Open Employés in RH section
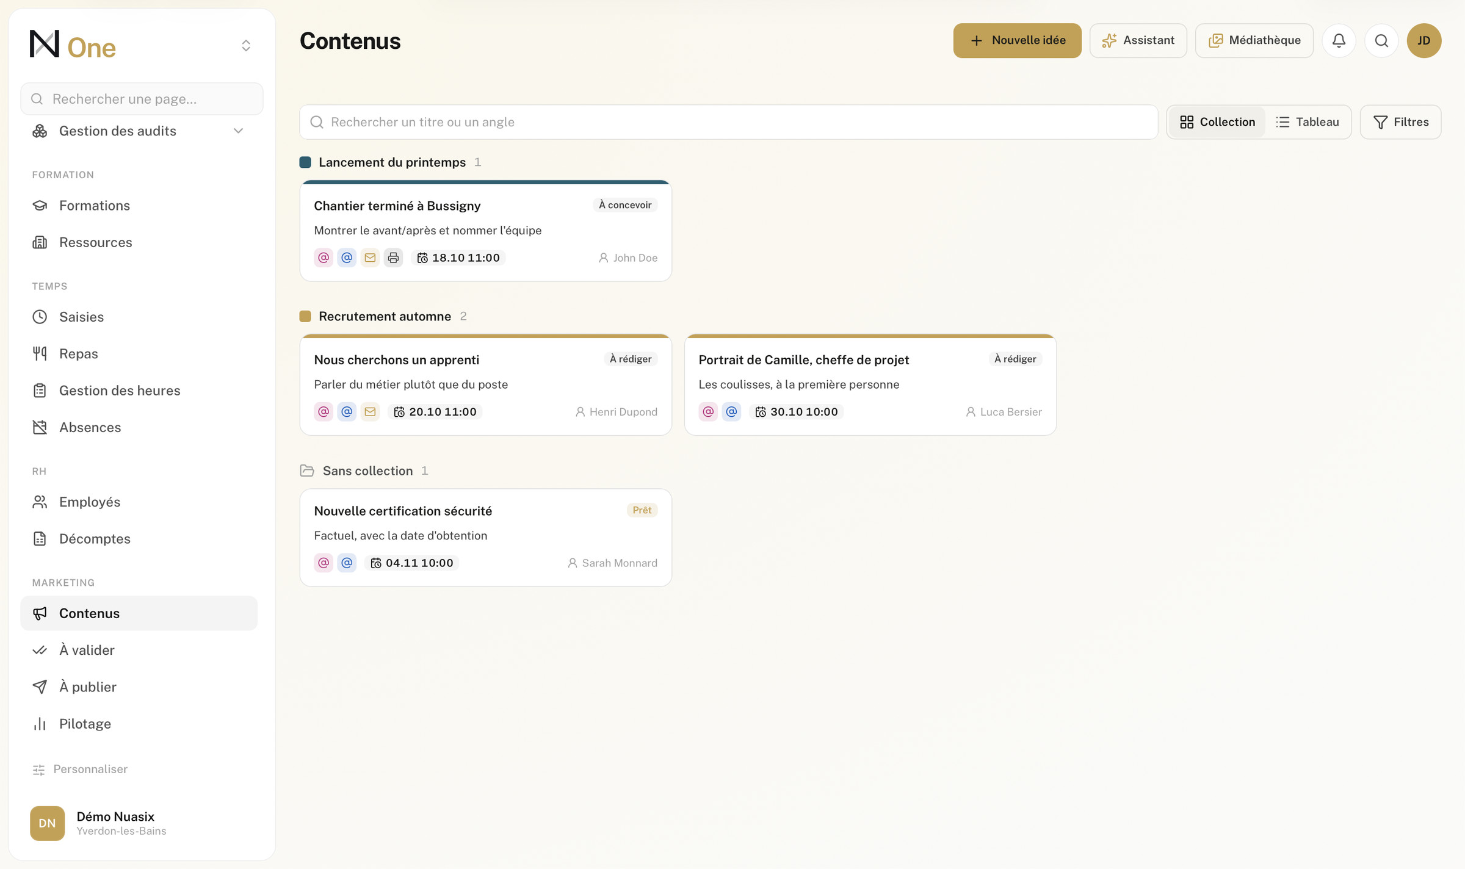 point(139,502)
